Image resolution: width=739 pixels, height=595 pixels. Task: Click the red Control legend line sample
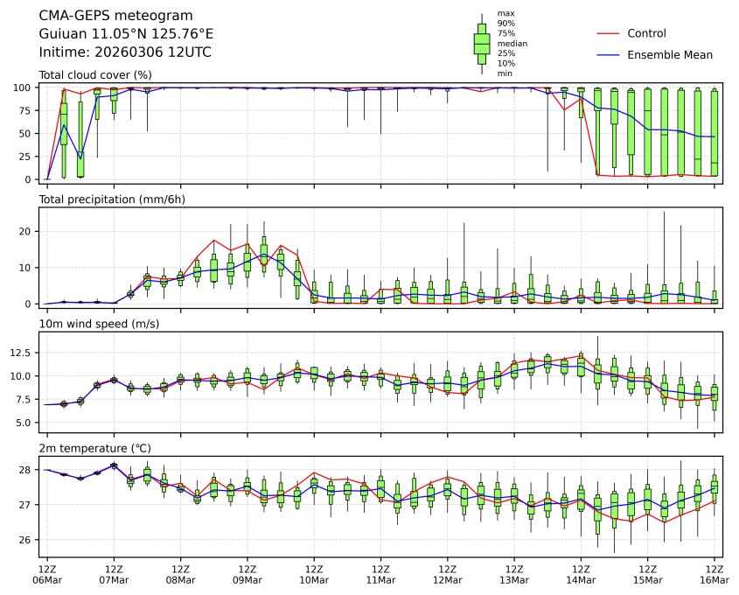[608, 33]
